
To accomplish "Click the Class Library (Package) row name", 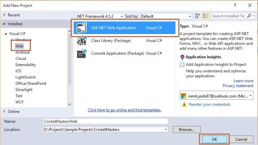I will [111, 40].
